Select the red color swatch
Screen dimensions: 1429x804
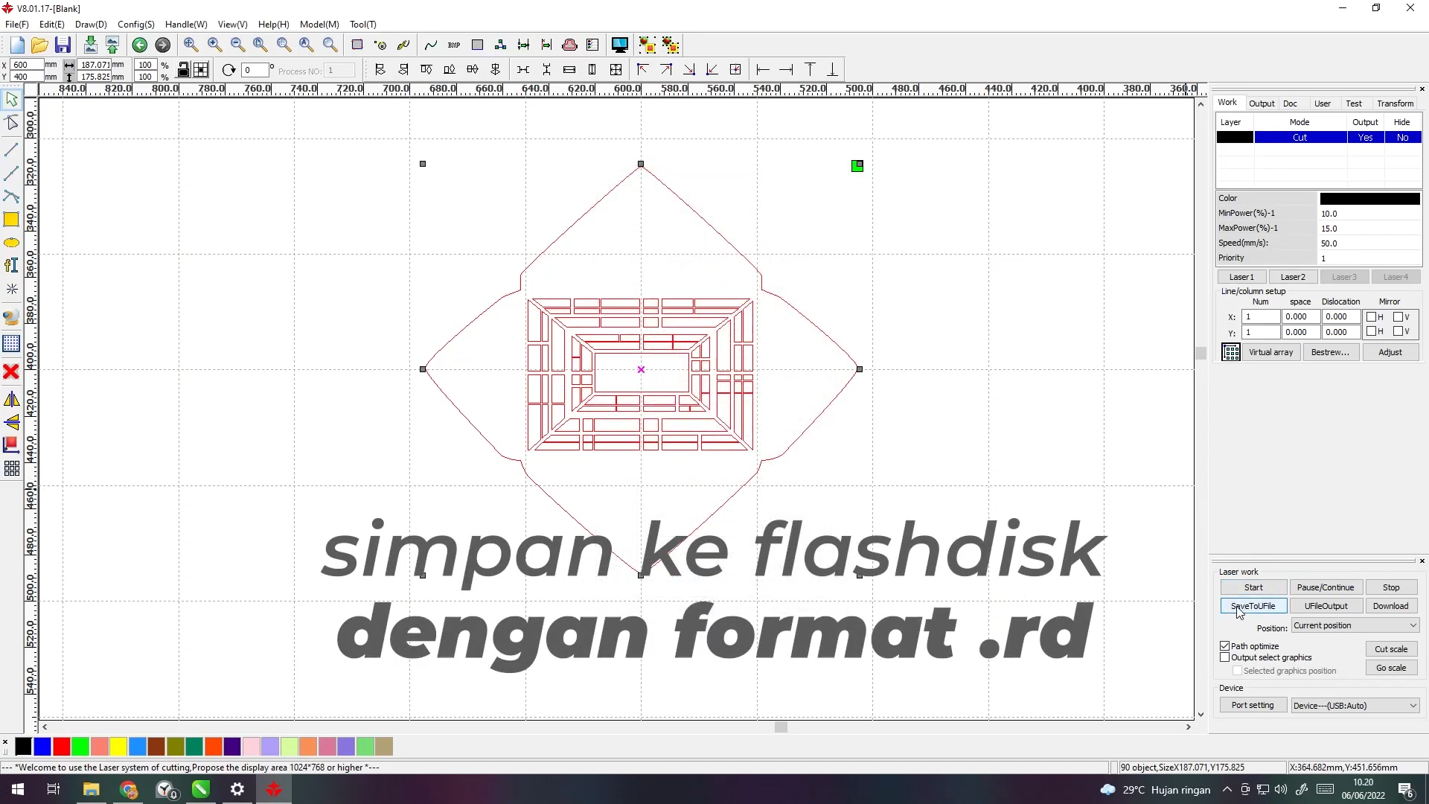61,746
